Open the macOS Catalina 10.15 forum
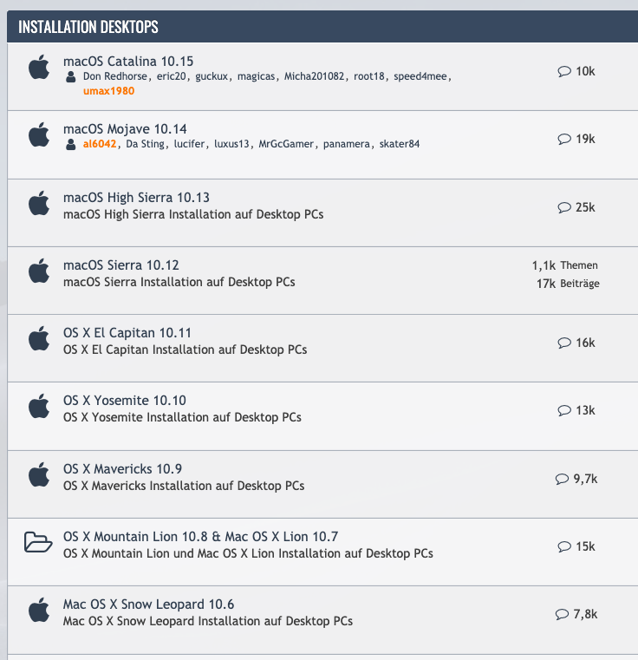638x660 pixels. pos(128,62)
